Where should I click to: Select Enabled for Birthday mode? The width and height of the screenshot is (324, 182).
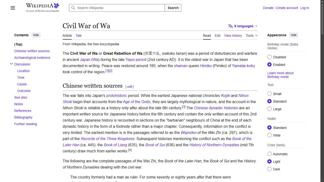click(x=269, y=64)
